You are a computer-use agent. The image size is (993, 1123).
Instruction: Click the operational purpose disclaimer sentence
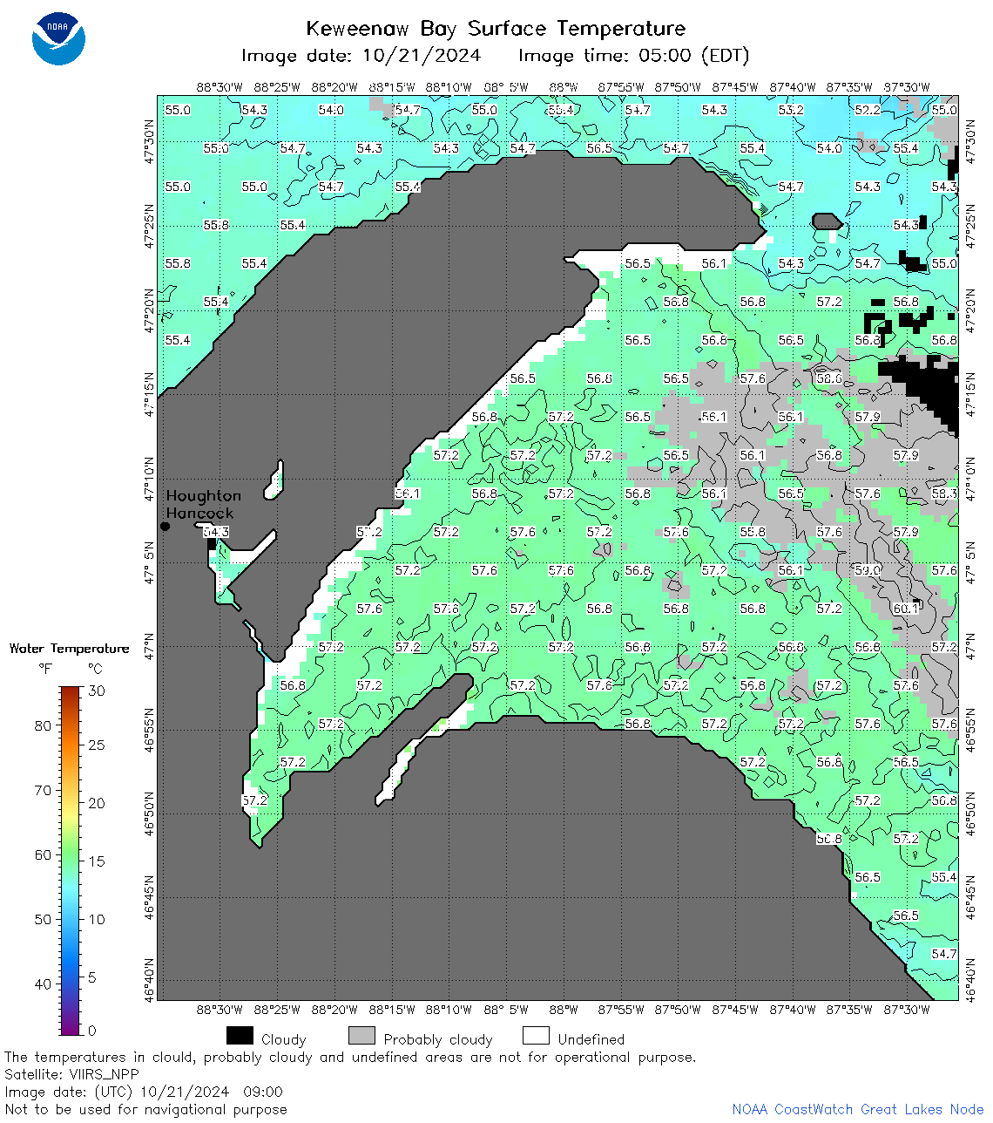pos(350,1057)
